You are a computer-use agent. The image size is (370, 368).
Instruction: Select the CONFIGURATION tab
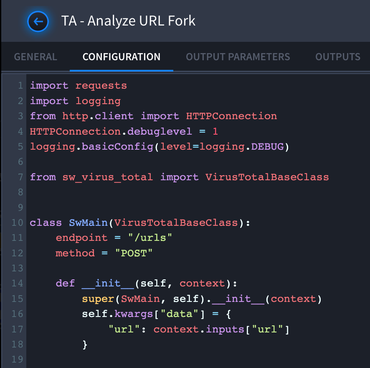121,57
